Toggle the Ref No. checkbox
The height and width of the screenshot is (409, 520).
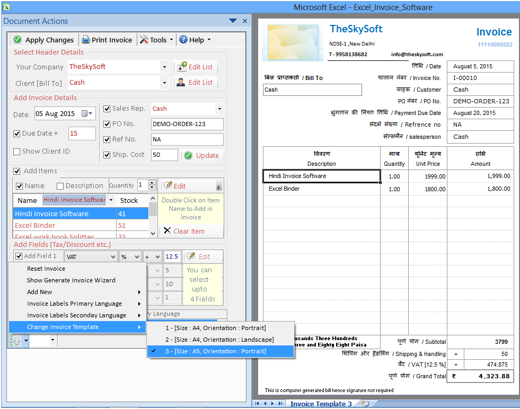[x=107, y=139]
